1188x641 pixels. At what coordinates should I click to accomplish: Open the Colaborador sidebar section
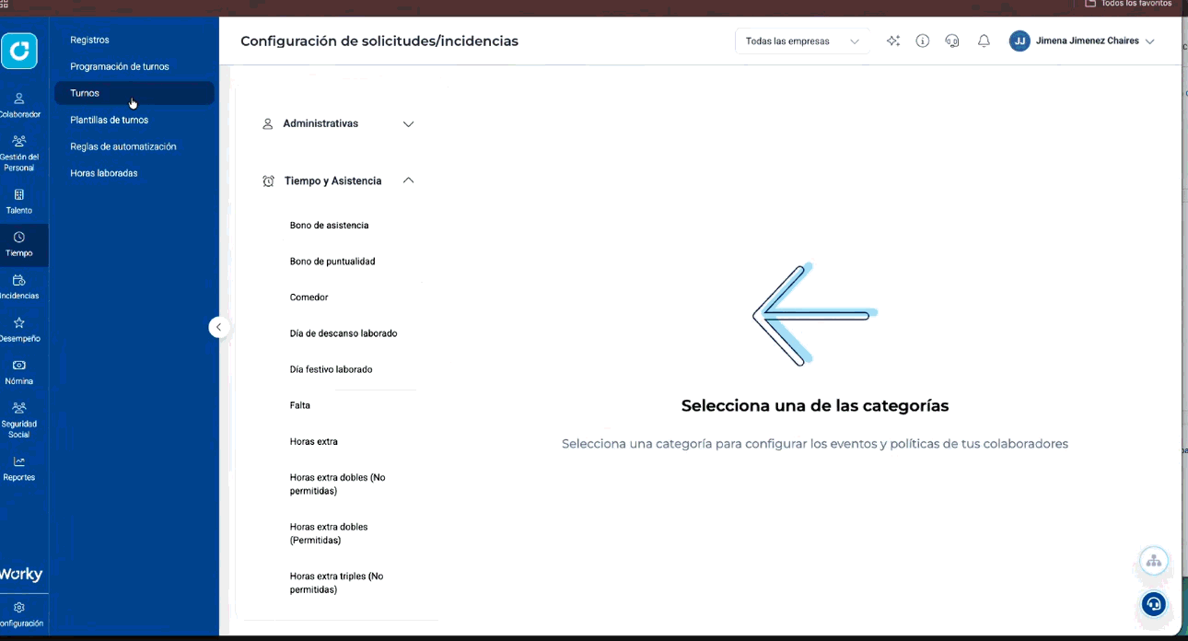point(19,105)
